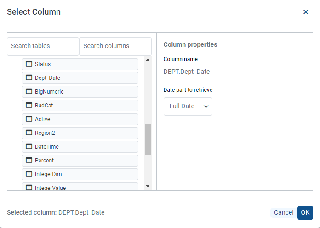Focus the Search tables field

click(x=43, y=46)
